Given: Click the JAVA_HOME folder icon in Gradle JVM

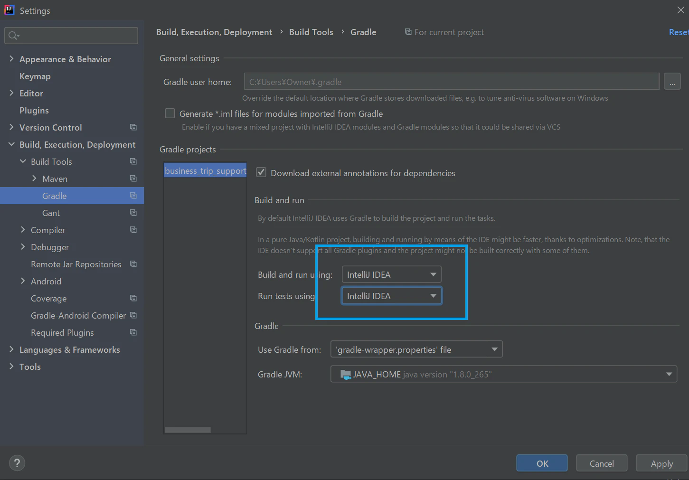Looking at the screenshot, I should (346, 375).
